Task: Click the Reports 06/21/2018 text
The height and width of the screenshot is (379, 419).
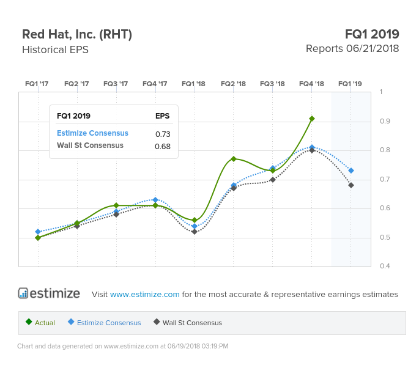Action: pyautogui.click(x=352, y=49)
